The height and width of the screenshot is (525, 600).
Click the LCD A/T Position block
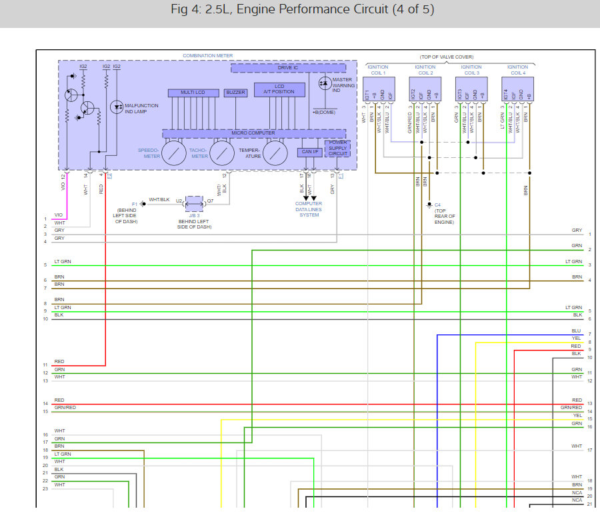click(x=279, y=89)
